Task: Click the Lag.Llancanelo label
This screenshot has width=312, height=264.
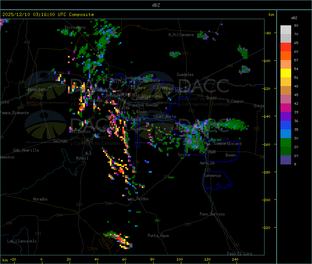Action: [x=22, y=241]
